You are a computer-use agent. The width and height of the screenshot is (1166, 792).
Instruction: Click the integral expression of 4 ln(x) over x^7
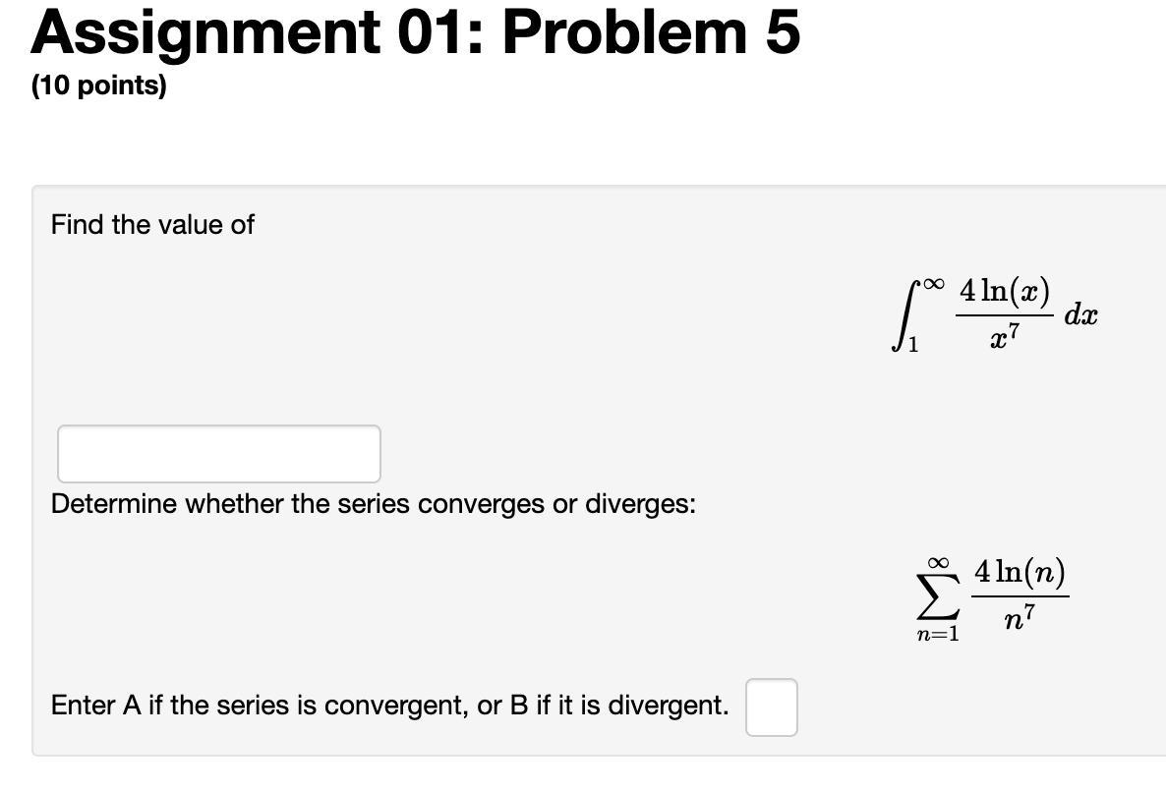point(993,314)
